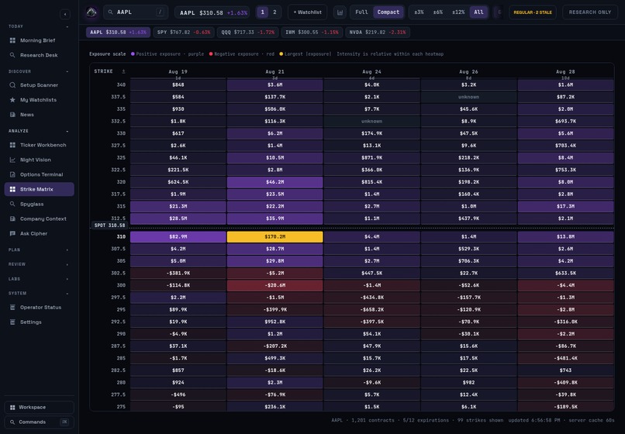Click the red negative exposure legend dot
The image size is (625, 434).
(211, 53)
